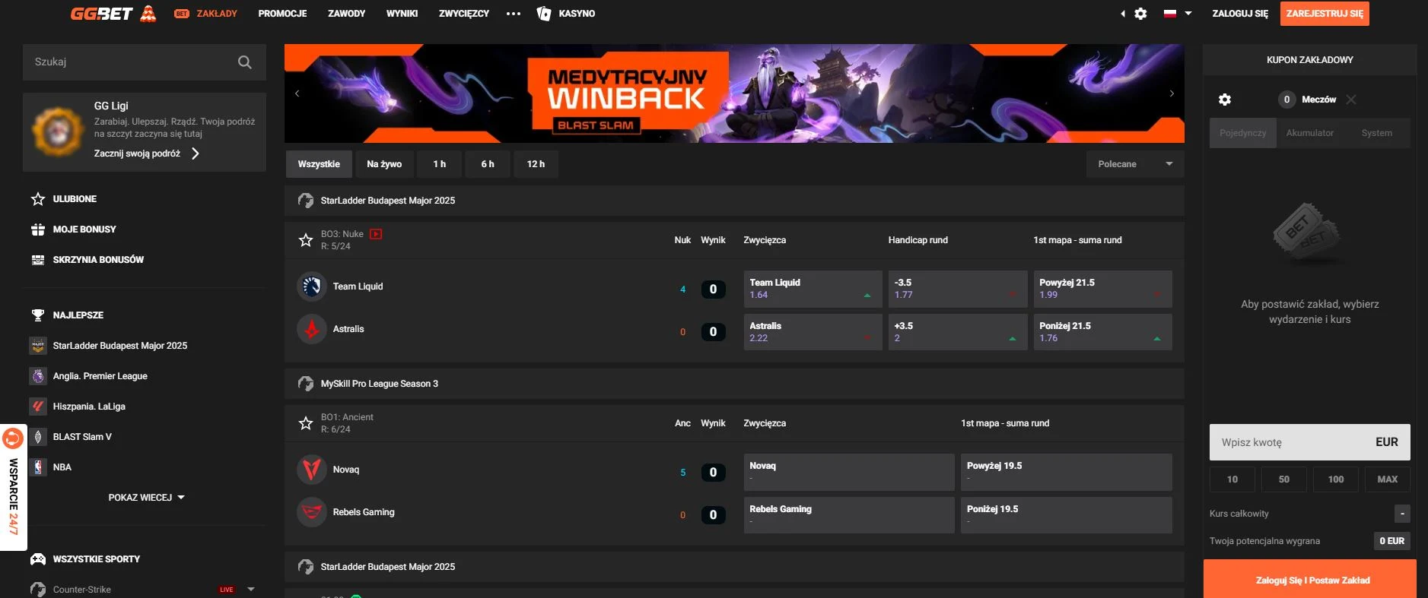Go to previous banner slide
The height and width of the screenshot is (598, 1428).
[297, 93]
